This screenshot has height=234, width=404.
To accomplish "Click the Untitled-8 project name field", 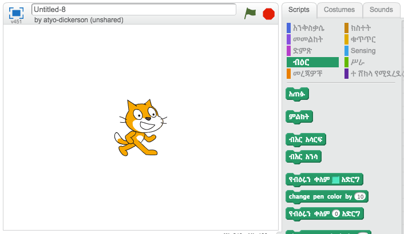I will click(x=134, y=9).
